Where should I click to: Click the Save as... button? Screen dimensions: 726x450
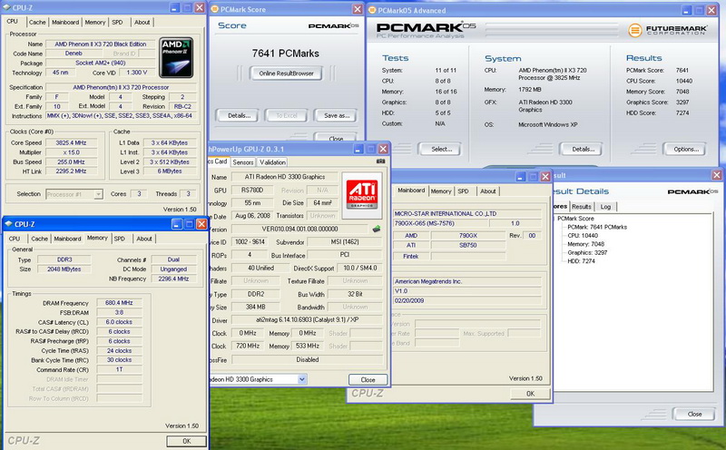(336, 115)
